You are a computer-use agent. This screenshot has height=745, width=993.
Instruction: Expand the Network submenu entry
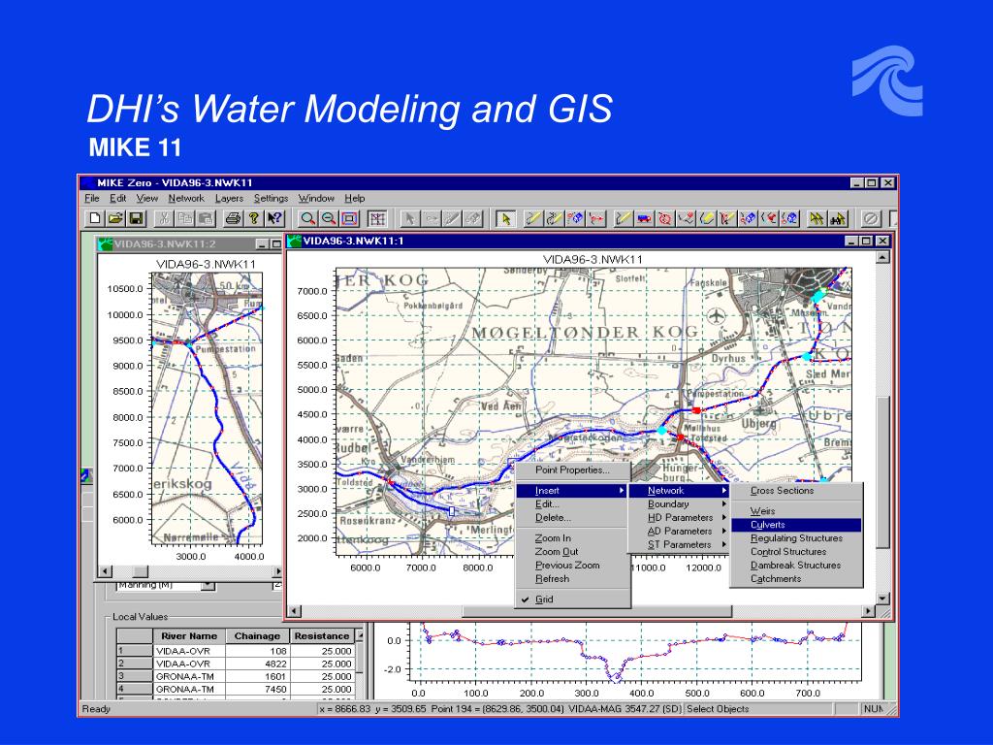680,491
